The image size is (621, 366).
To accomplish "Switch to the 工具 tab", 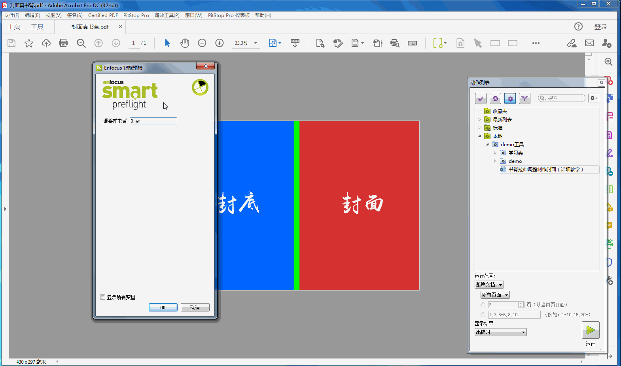I will click(x=37, y=27).
